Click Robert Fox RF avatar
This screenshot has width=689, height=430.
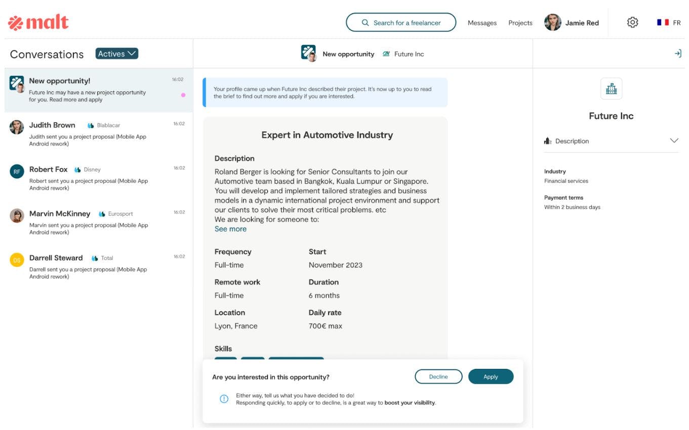click(x=17, y=171)
